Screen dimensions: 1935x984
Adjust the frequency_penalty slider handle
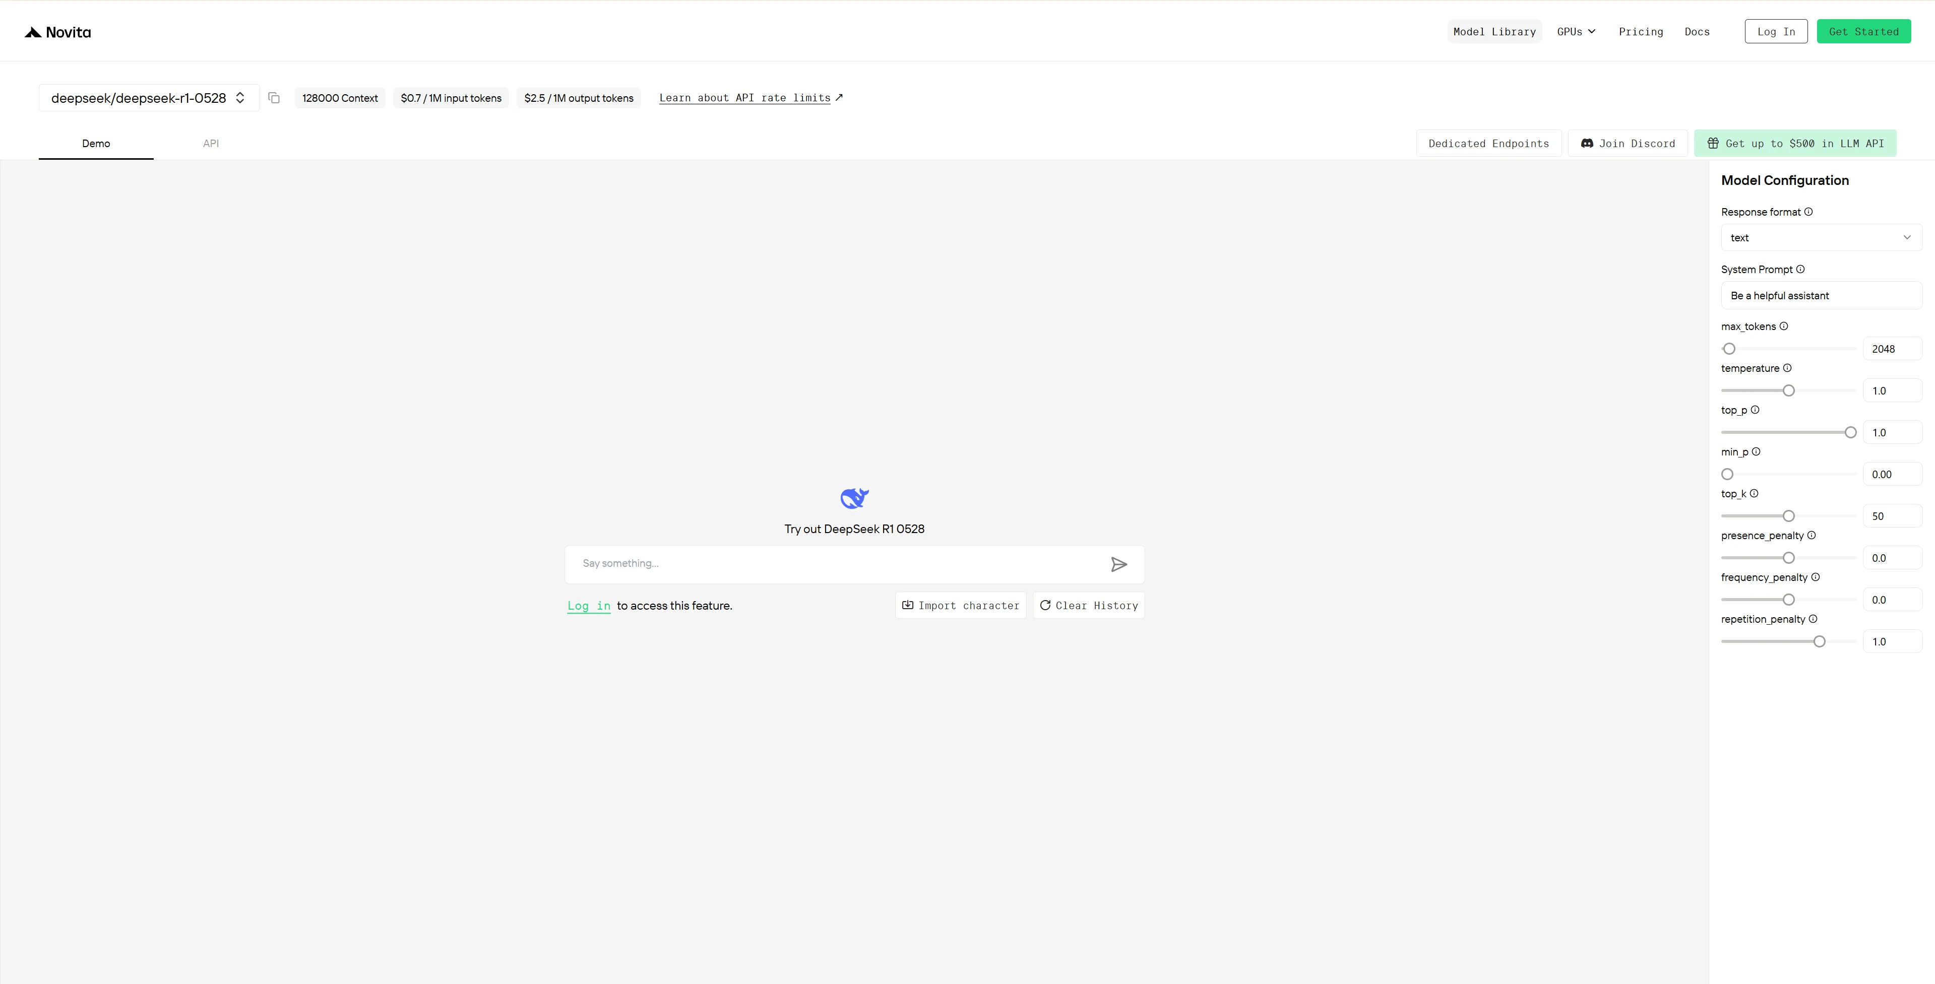pos(1788,600)
